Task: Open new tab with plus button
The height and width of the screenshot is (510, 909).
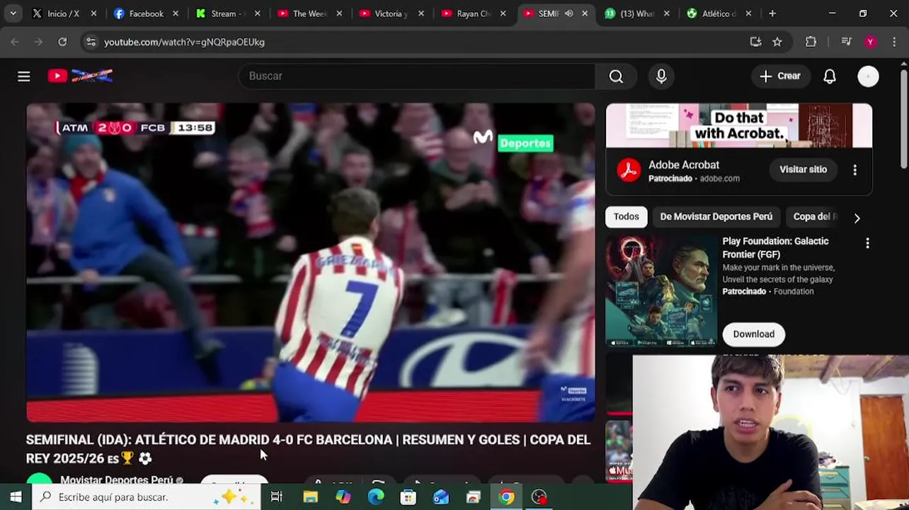Action: tap(772, 13)
